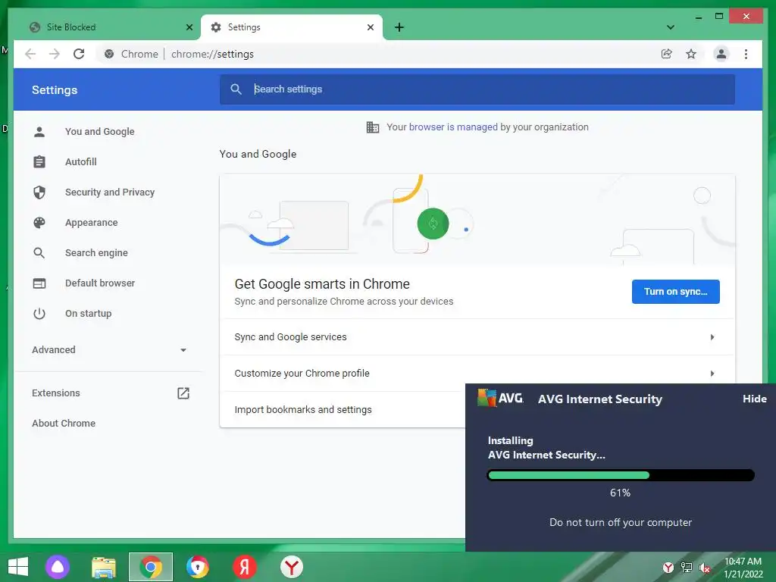Click Yandex tray icon near clock
The width and height of the screenshot is (776, 582).
click(x=668, y=568)
